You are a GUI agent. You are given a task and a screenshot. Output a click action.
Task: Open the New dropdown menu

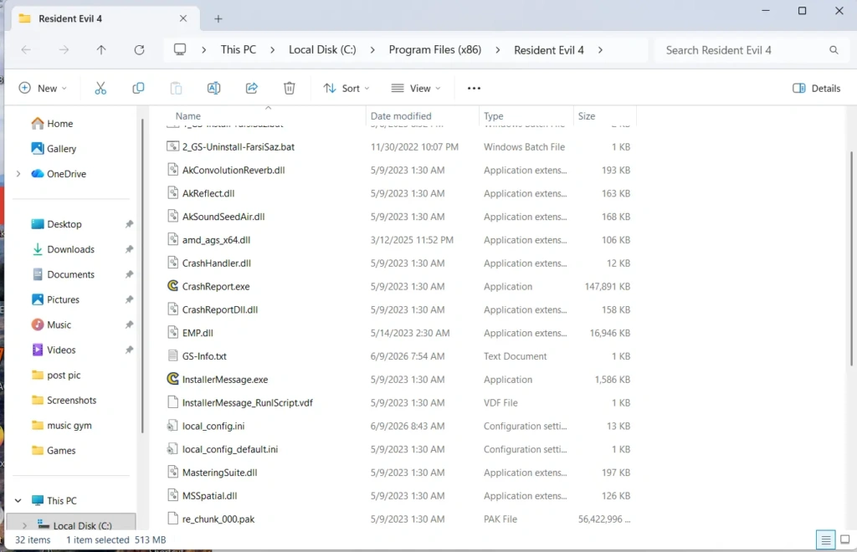tap(43, 88)
